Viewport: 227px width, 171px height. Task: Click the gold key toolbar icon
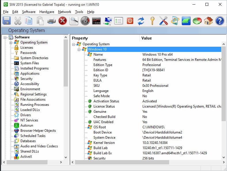[152, 21]
